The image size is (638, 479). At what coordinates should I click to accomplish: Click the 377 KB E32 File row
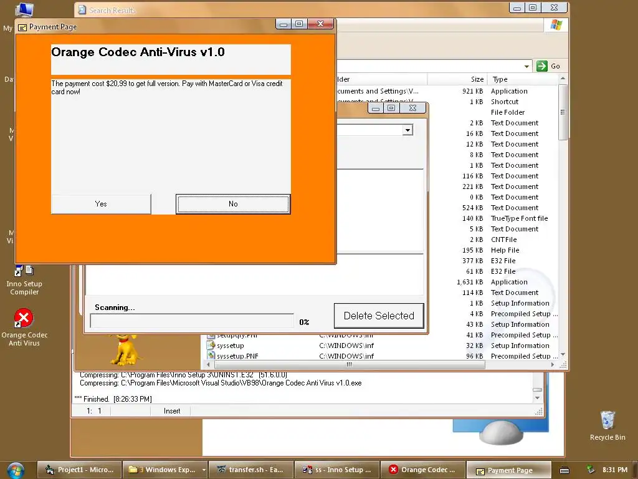493,261
